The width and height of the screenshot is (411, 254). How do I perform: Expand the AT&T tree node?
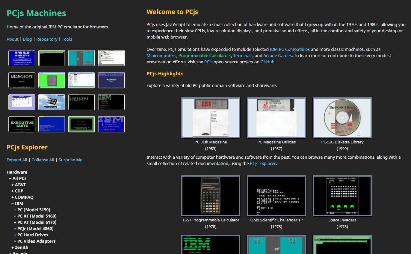pos(19,185)
